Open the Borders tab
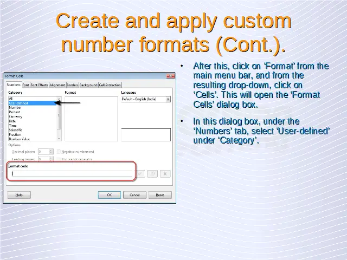This screenshot has height=260, width=347. (x=72, y=85)
